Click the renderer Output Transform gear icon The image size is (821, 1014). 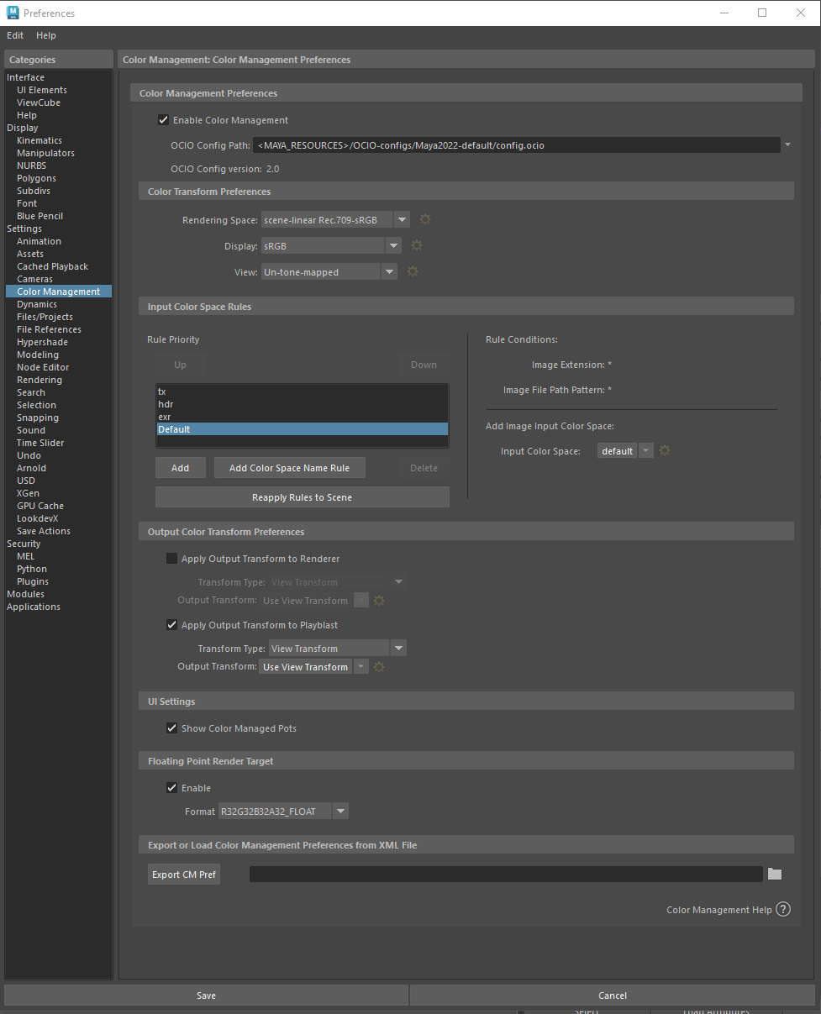click(379, 600)
